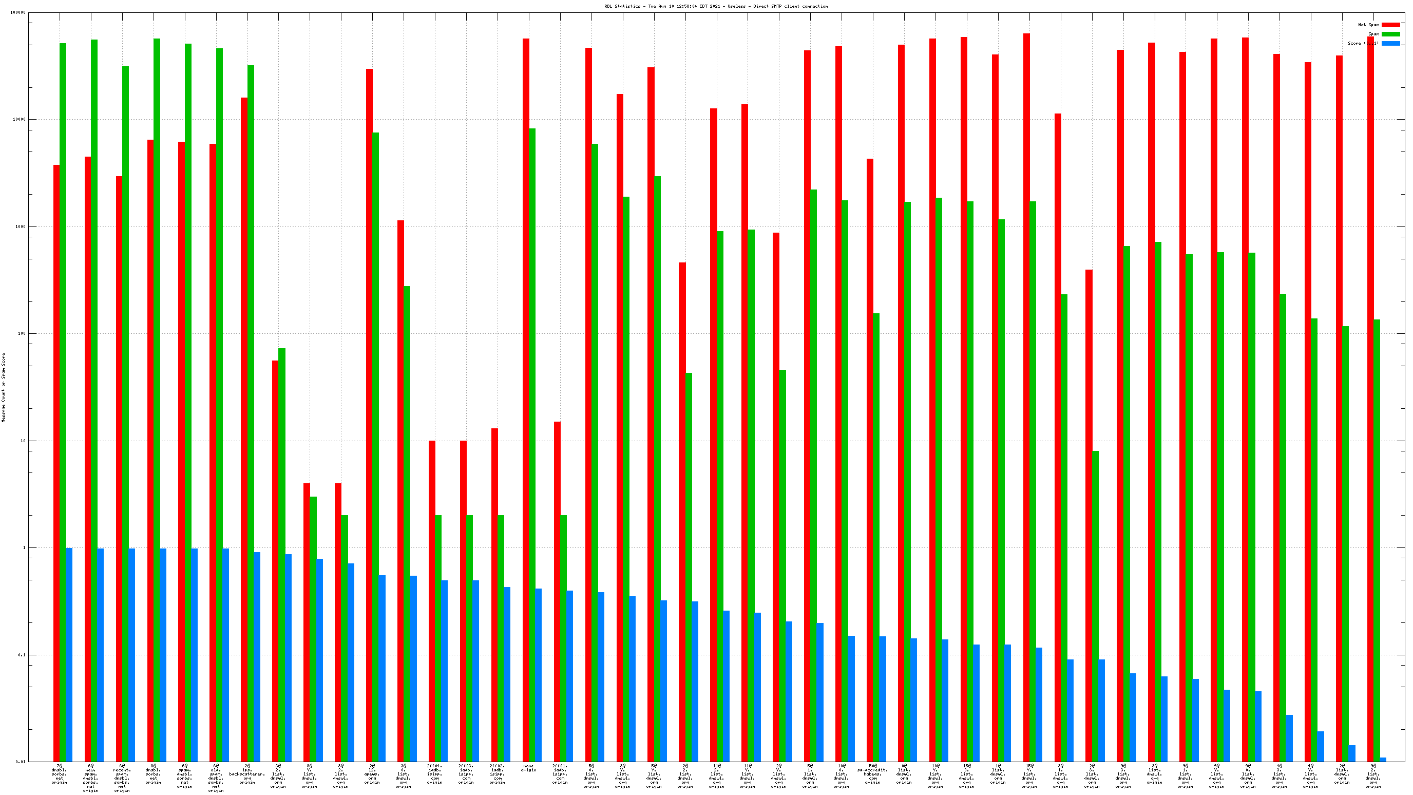Click the sa-accredit.habeas.com x-axis label
This screenshot has height=795, width=1413.
[873, 774]
